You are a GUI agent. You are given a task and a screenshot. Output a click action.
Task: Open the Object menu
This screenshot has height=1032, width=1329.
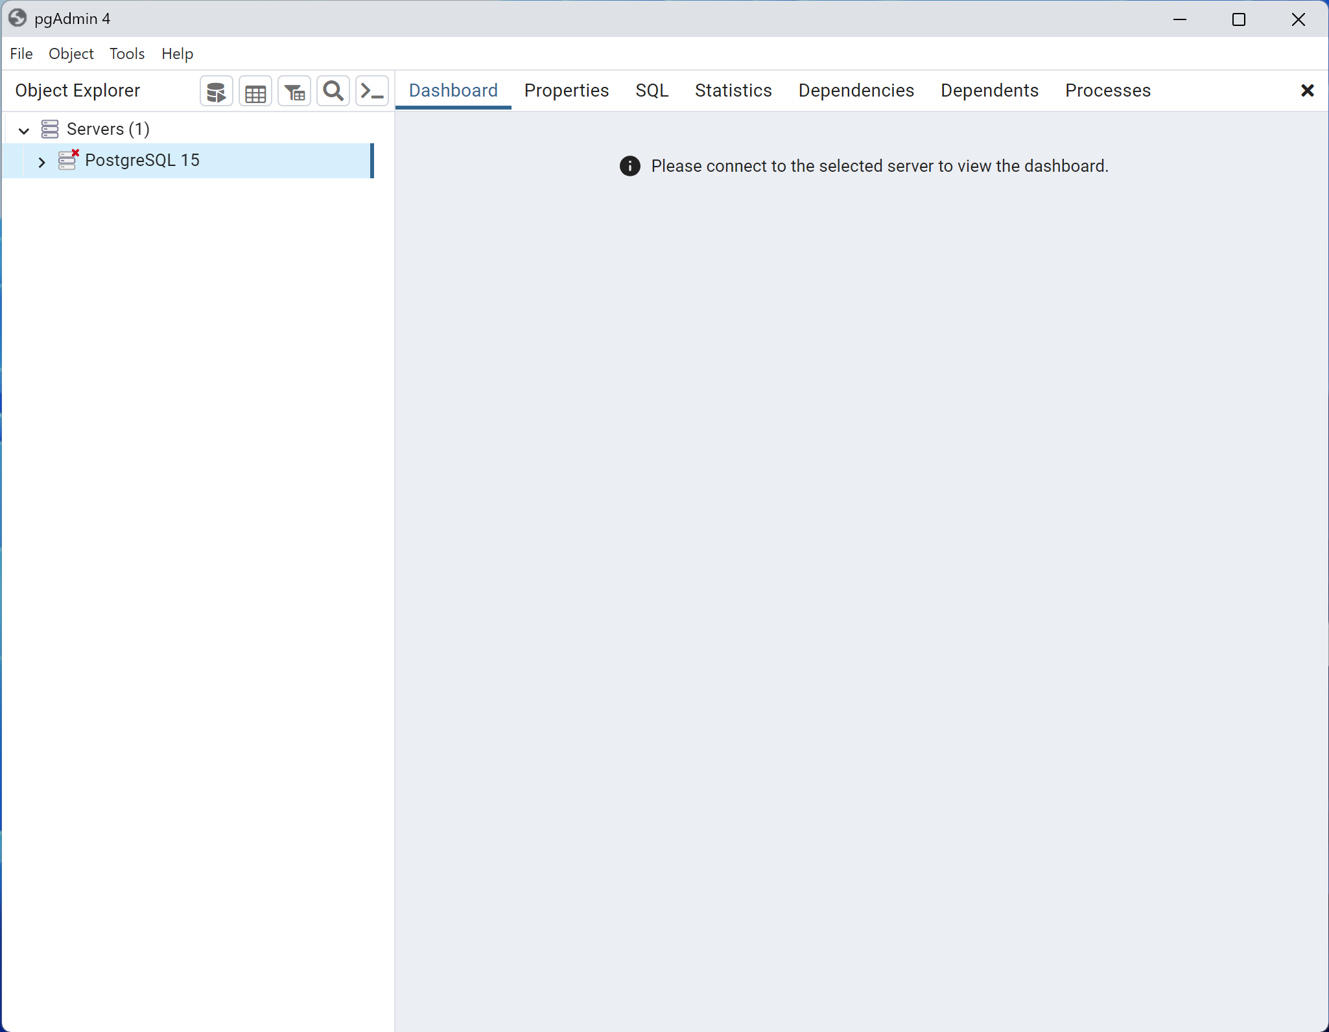click(71, 54)
